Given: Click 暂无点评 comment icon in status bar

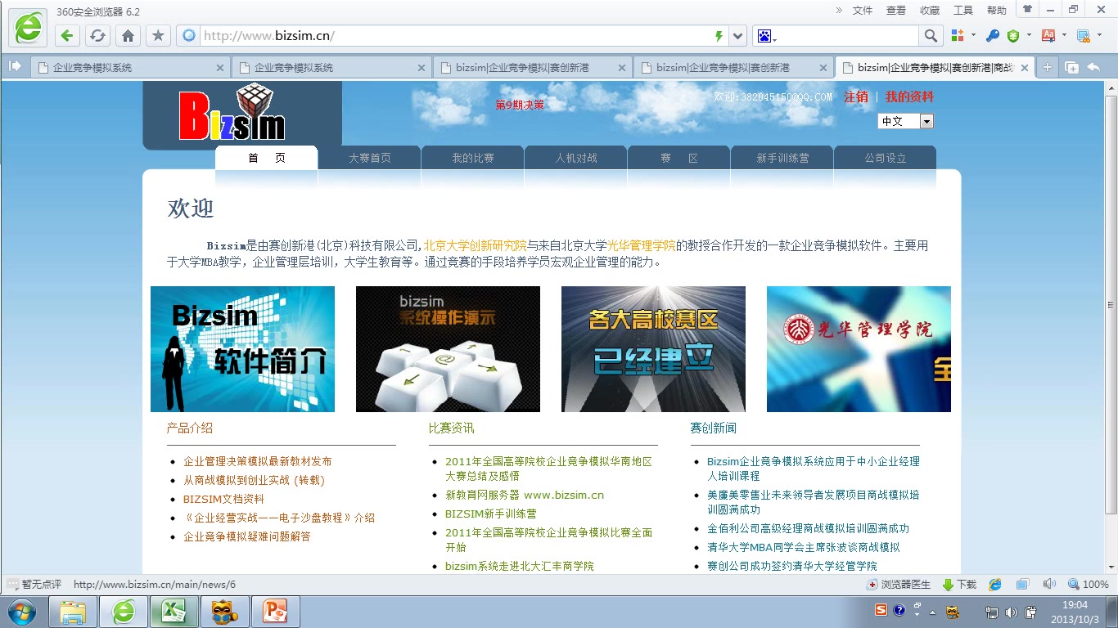Looking at the screenshot, I should click(x=34, y=585).
